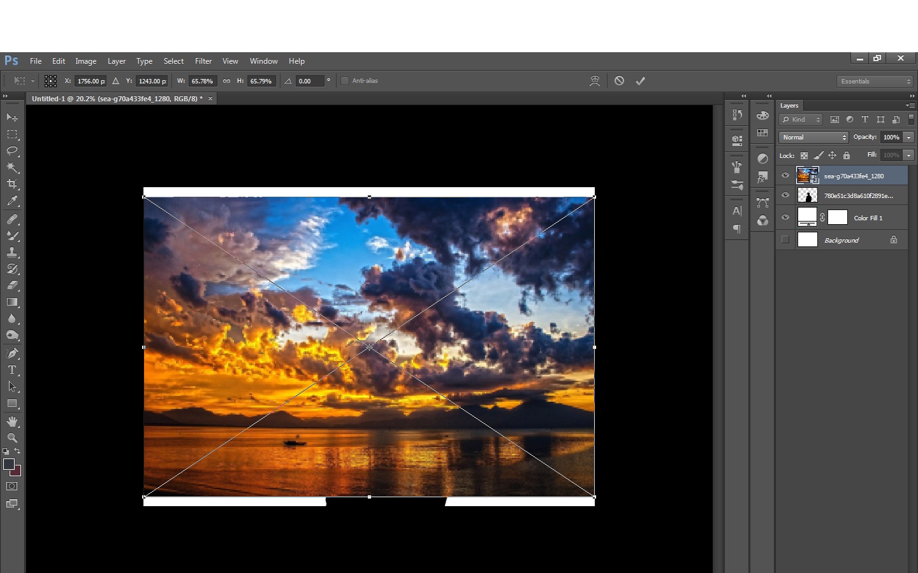Viewport: 918px width, 573px height.
Task: Select the Eyedropper tool
Action: [x=12, y=201]
